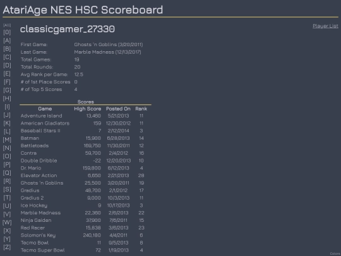
Task: Filter games by letter [Z]
Action: coord(7,247)
